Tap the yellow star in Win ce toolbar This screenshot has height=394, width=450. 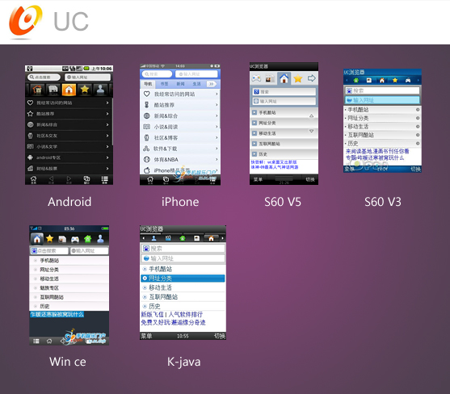49,238
